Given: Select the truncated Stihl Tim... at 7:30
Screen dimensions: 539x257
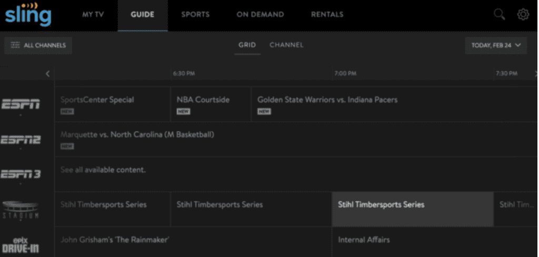Looking at the screenshot, I should (516, 209).
